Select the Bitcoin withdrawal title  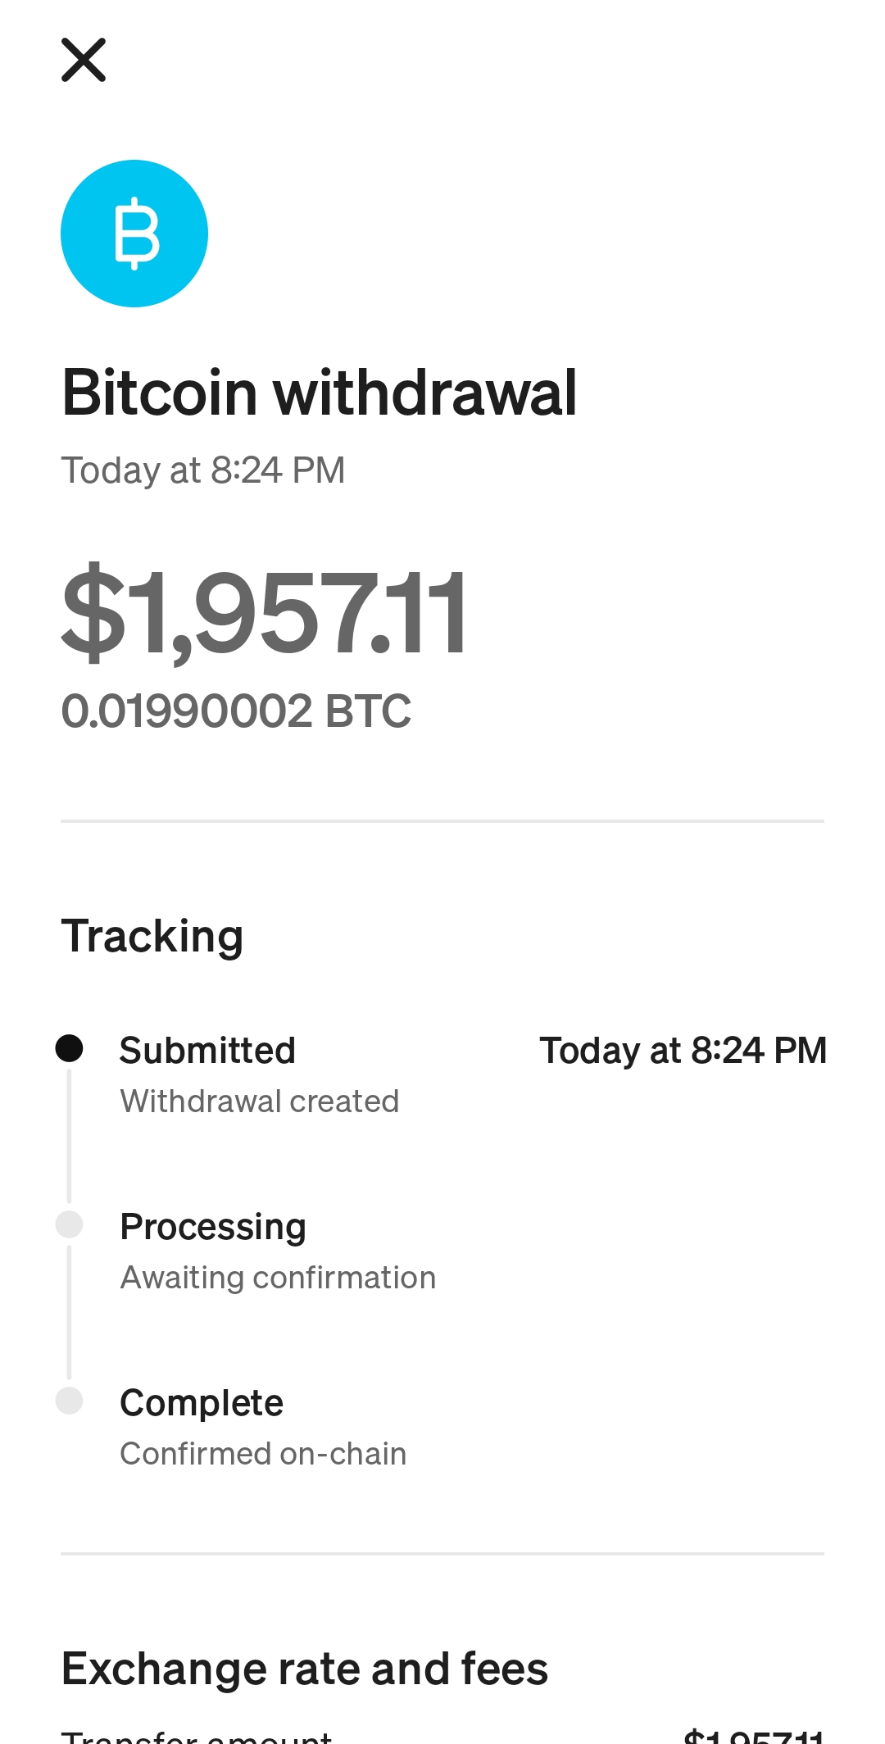[x=320, y=393]
